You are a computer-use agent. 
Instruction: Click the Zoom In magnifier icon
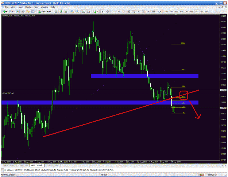point(72,12)
